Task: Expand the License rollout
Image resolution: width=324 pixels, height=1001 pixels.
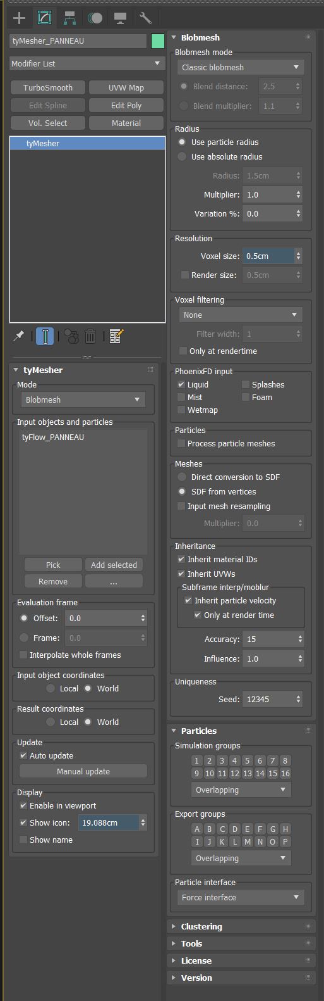Action: [x=241, y=960]
